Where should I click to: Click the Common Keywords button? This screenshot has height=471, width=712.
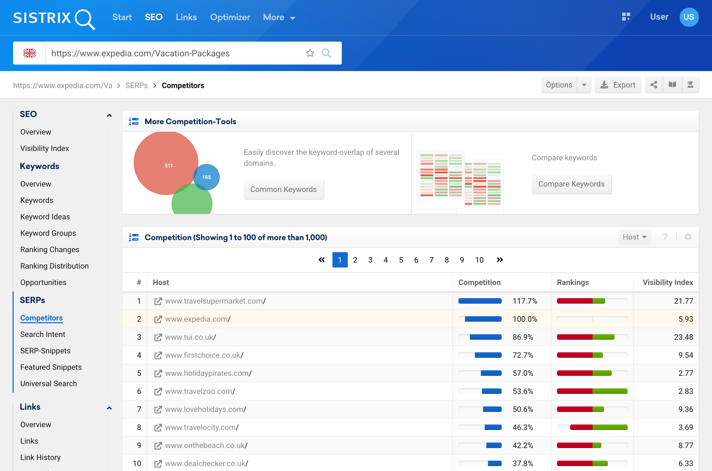point(283,189)
